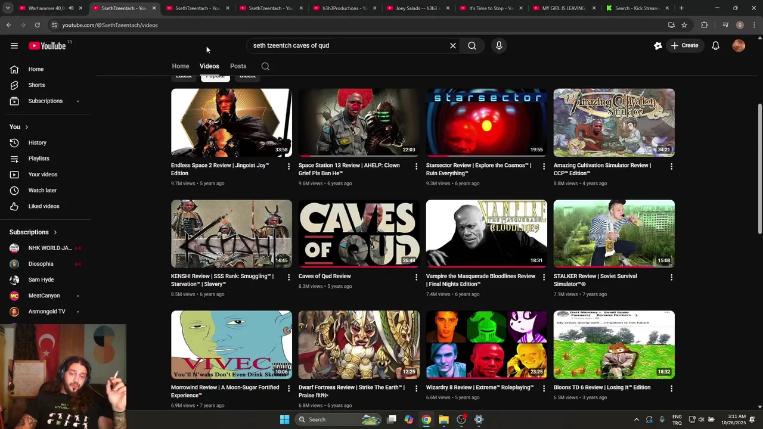Open Caves of Qud Review title

click(325, 276)
